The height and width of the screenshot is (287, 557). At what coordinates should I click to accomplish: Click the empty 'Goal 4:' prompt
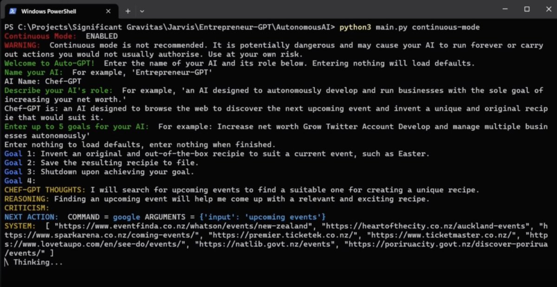(x=20, y=181)
